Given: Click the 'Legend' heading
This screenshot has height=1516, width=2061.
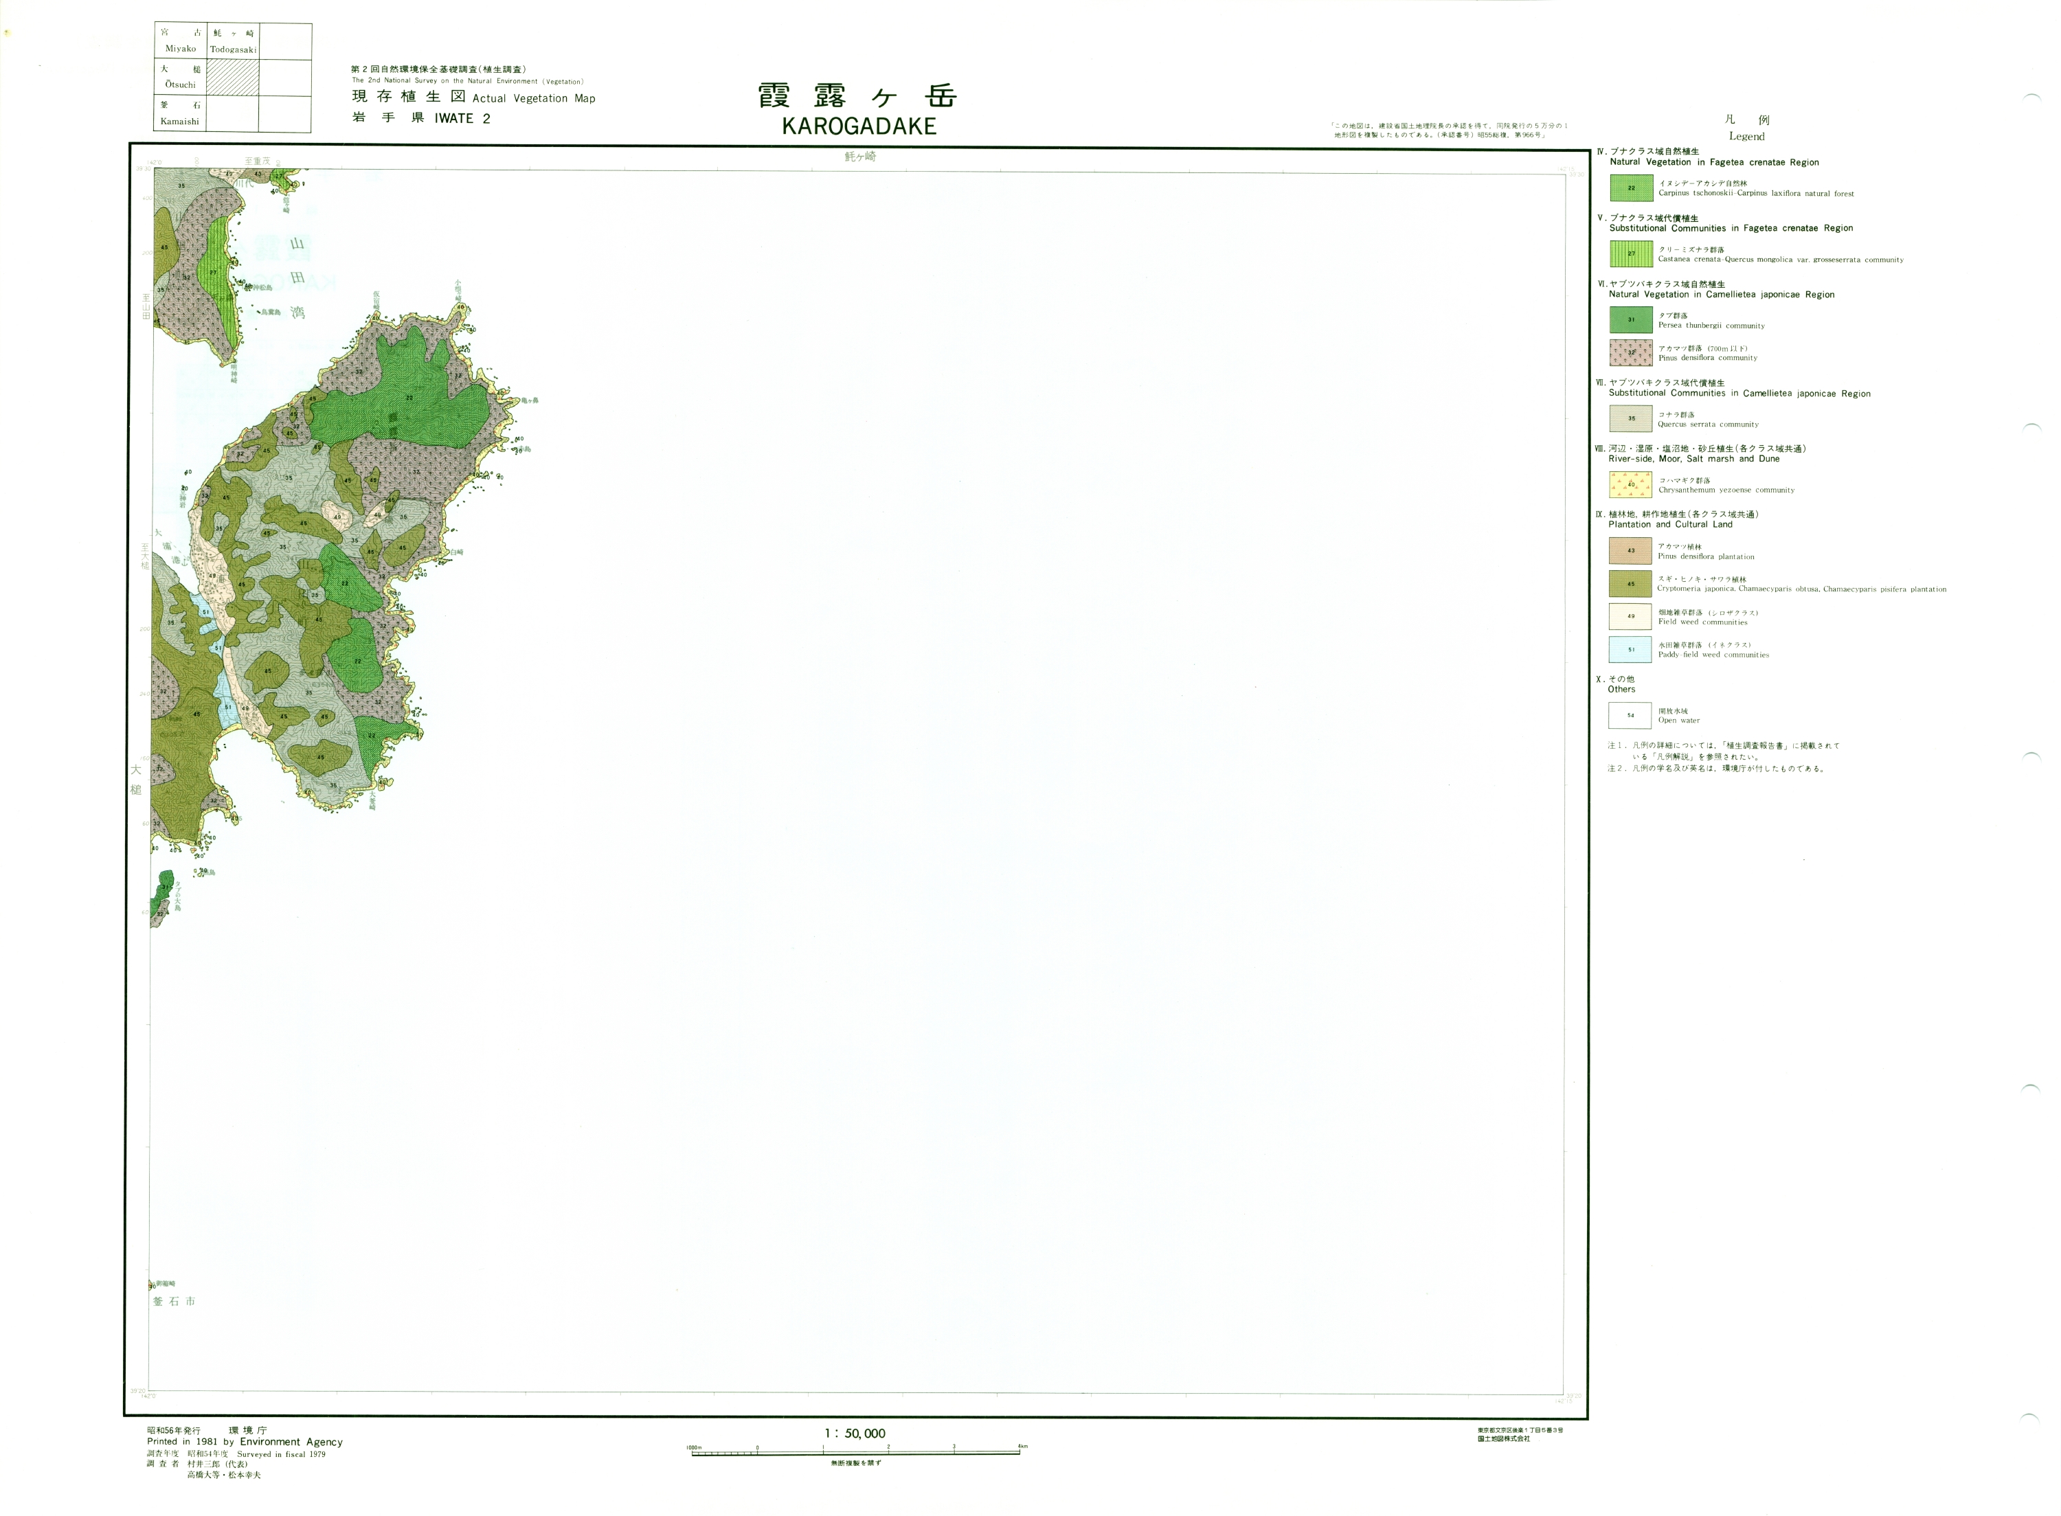Looking at the screenshot, I should 1746,136.
